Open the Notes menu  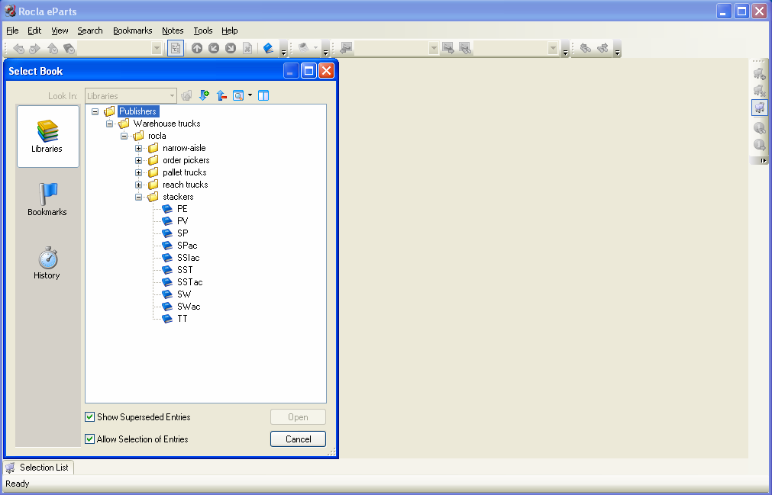173,31
